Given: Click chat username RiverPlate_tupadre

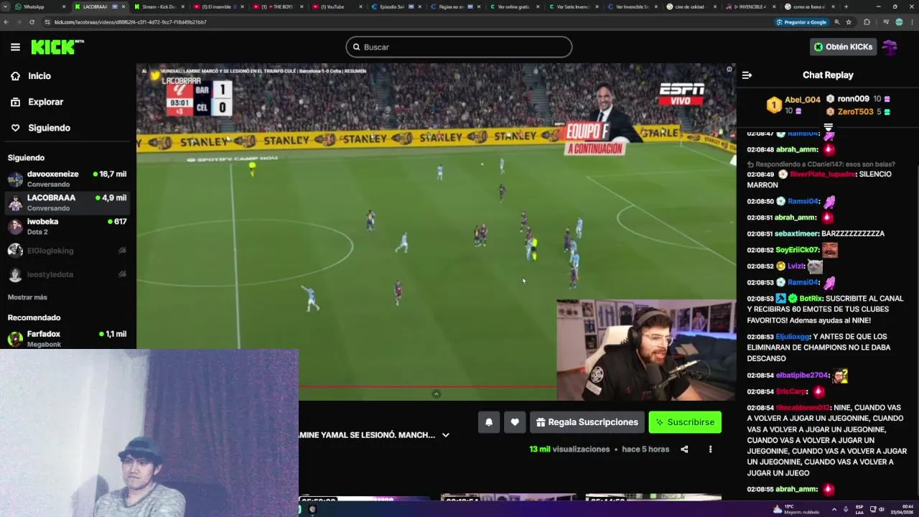Looking at the screenshot, I should coord(823,174).
